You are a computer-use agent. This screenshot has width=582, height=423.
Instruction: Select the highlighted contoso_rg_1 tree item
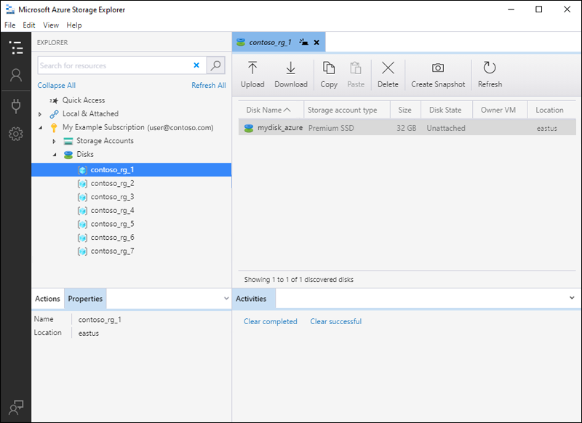(x=132, y=170)
